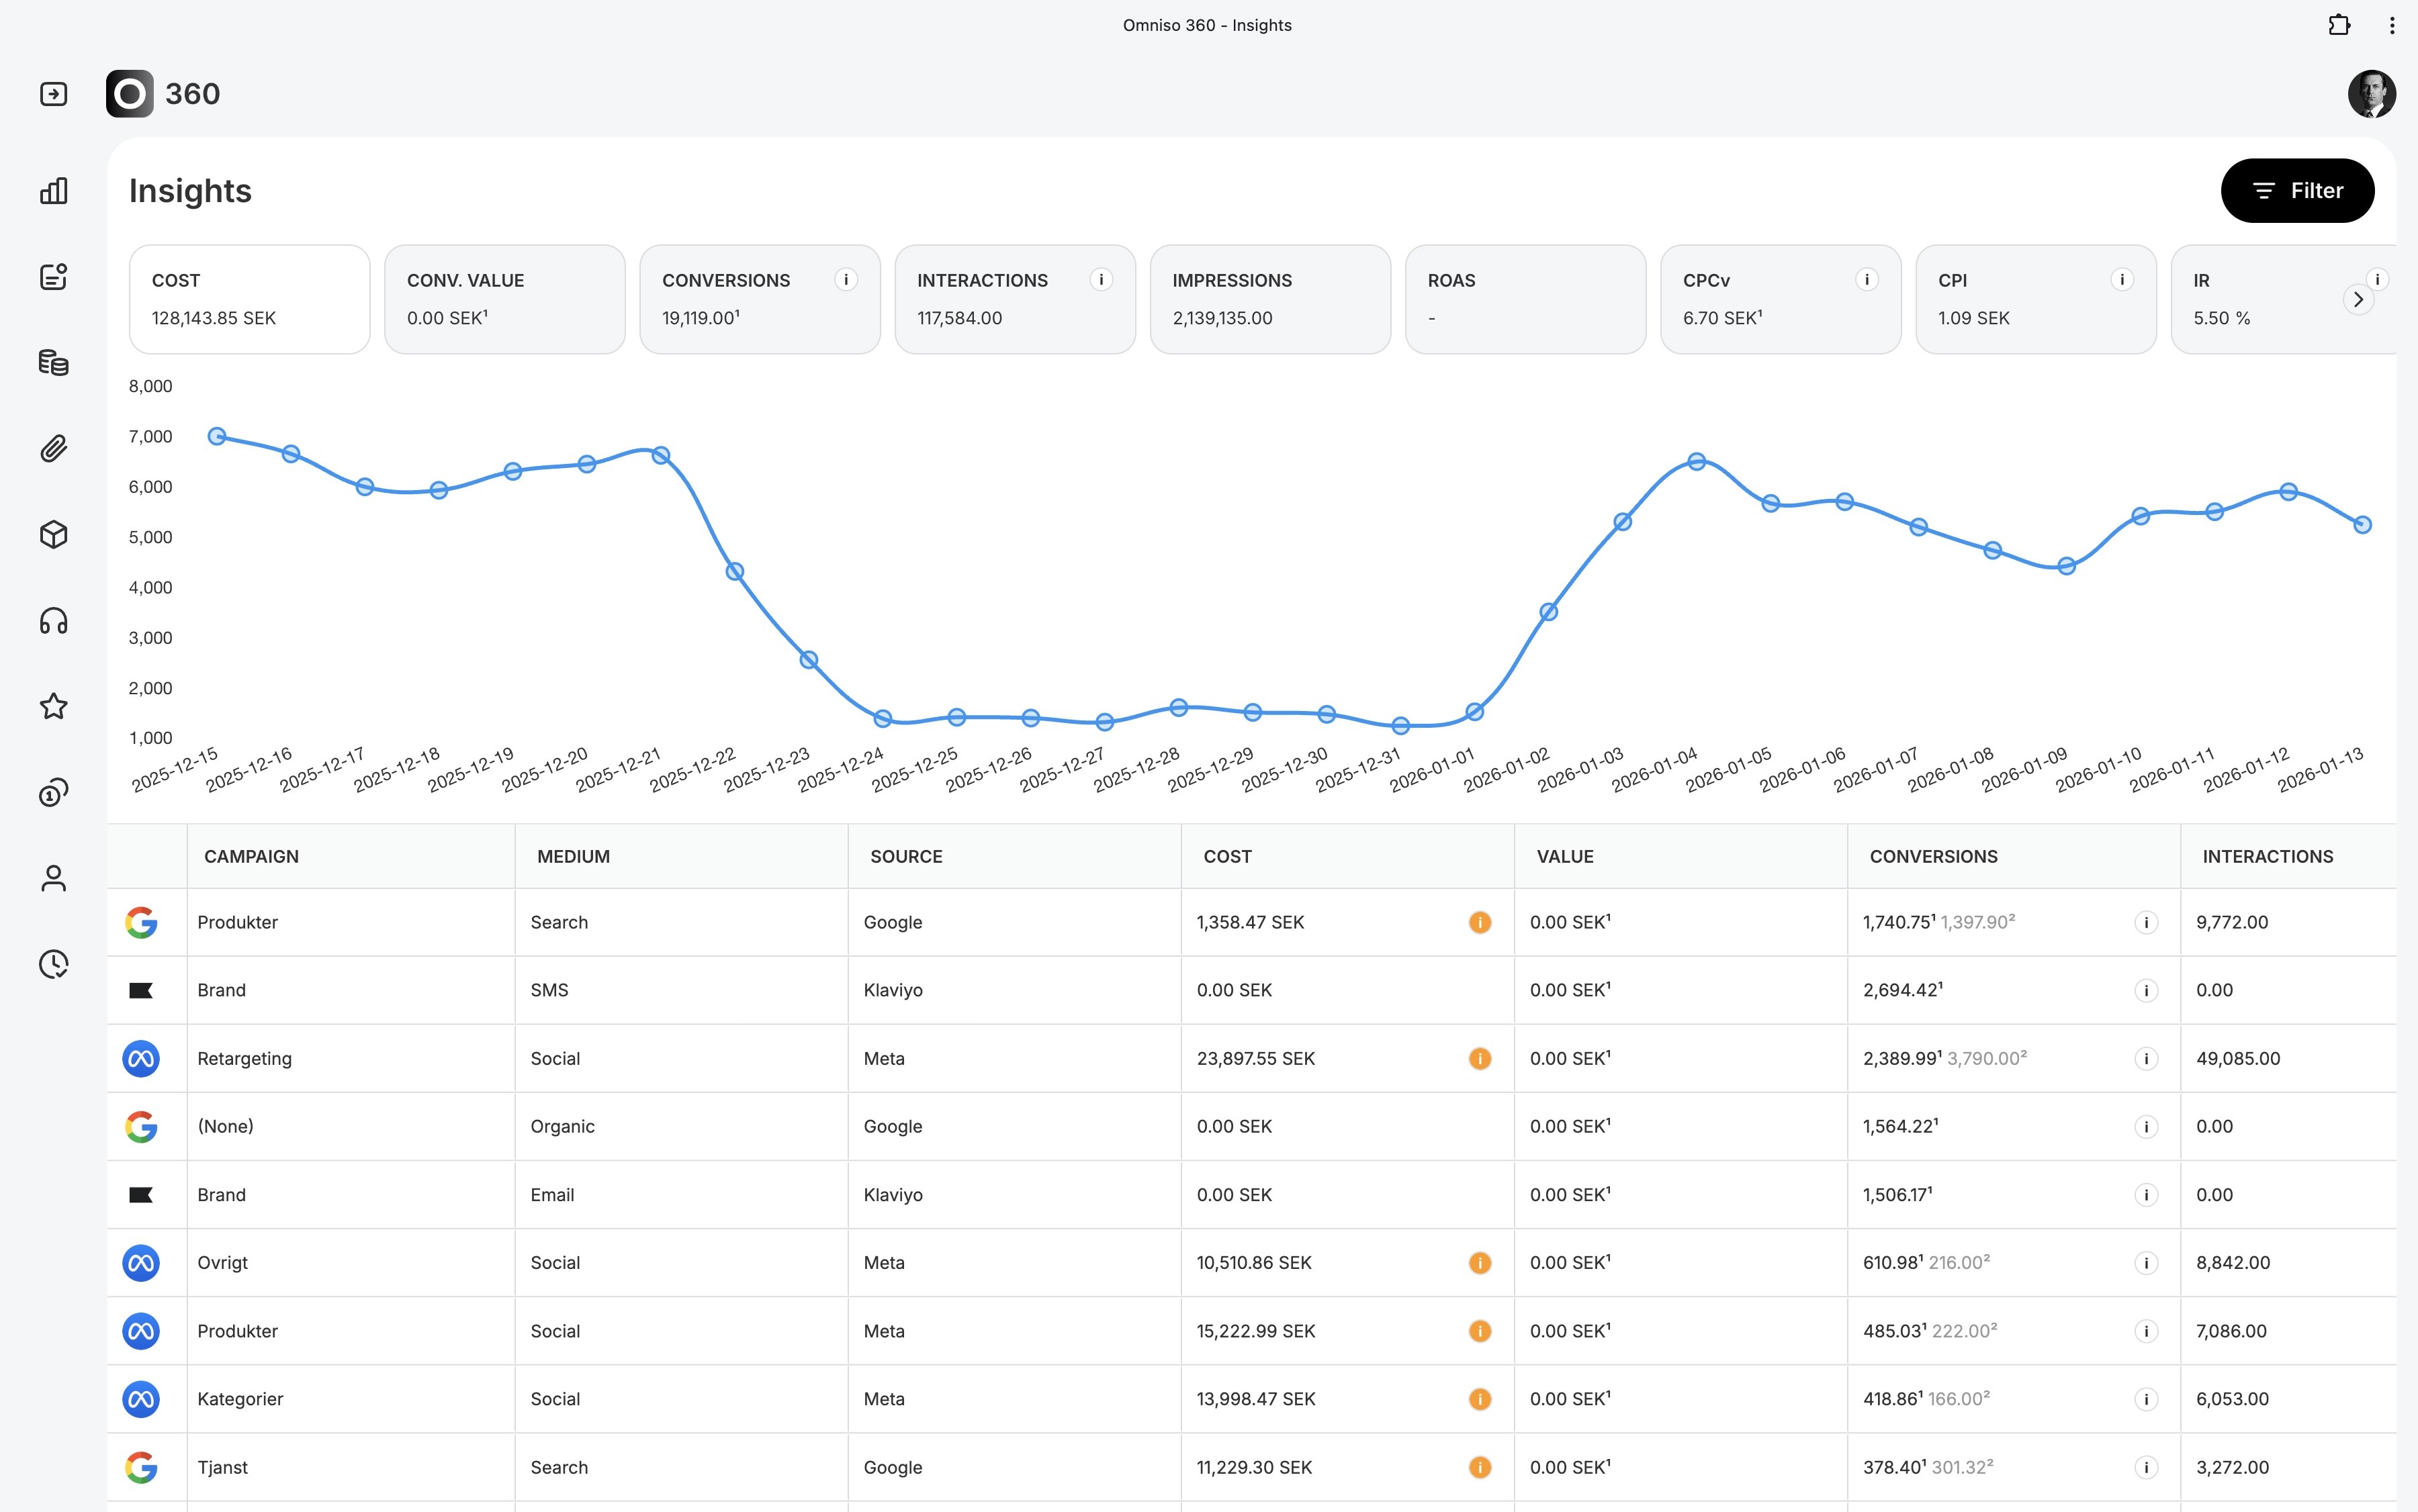Click info icon on CONVERSIONS card
Screen dimensions: 2418x1512
tap(846, 280)
